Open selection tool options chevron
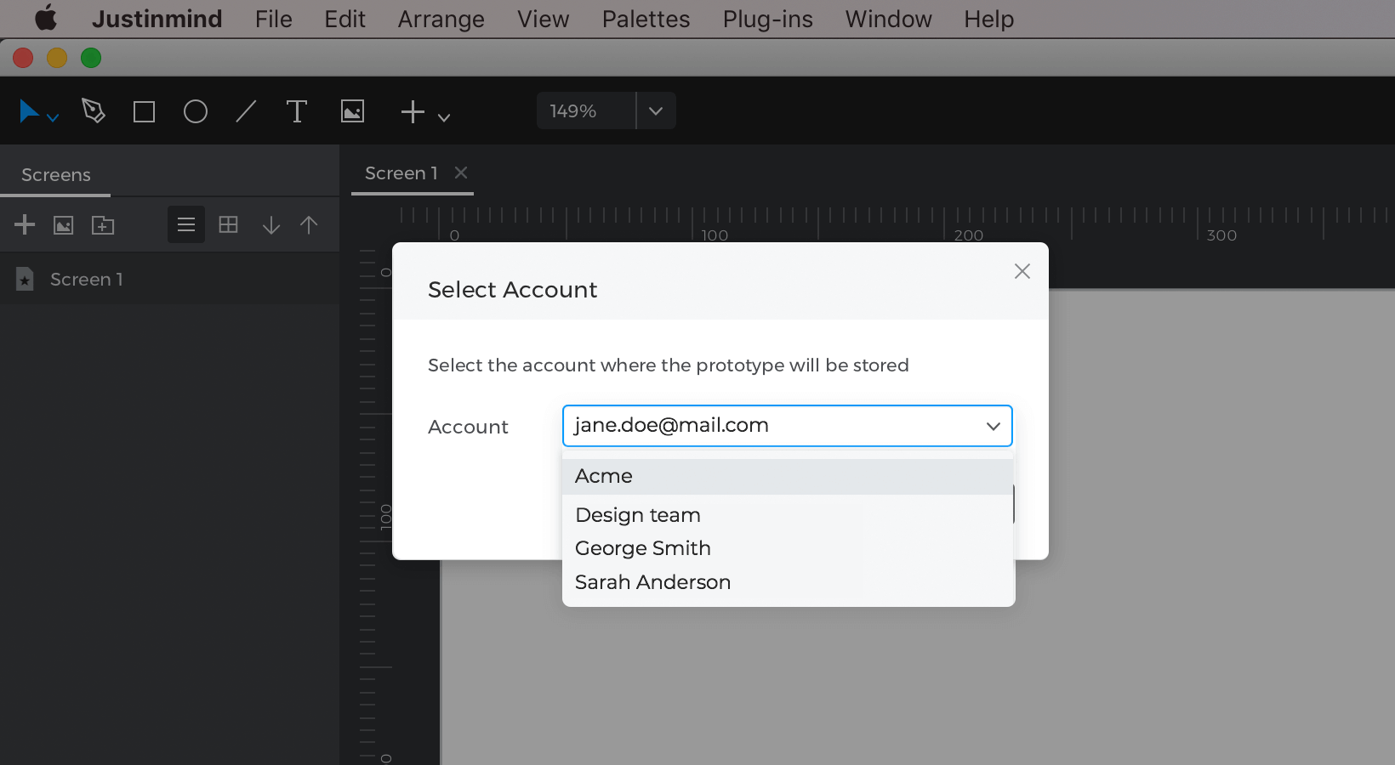The height and width of the screenshot is (765, 1395). [53, 117]
